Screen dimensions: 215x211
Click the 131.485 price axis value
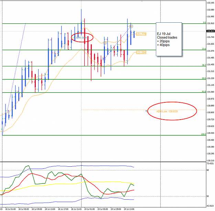pyautogui.click(x=211, y=58)
